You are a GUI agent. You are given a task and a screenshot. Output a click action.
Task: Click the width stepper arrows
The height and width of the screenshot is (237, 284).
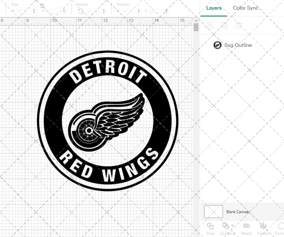coord(34,11)
